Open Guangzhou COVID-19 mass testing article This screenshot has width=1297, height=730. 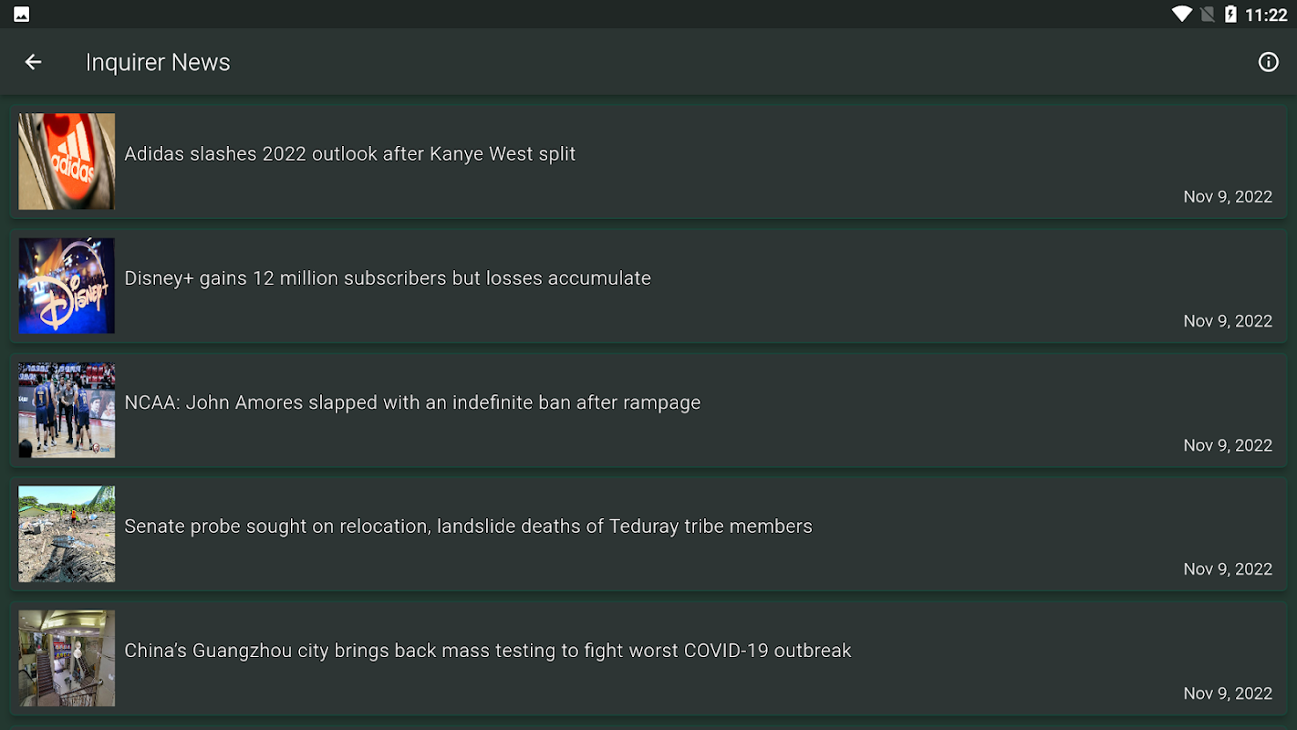[488, 651]
